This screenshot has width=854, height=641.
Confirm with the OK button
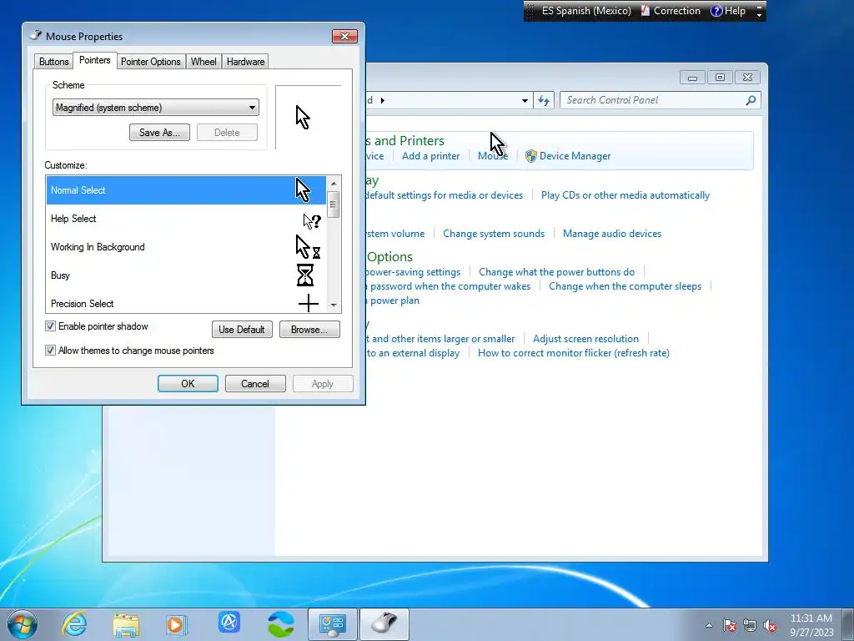188,384
